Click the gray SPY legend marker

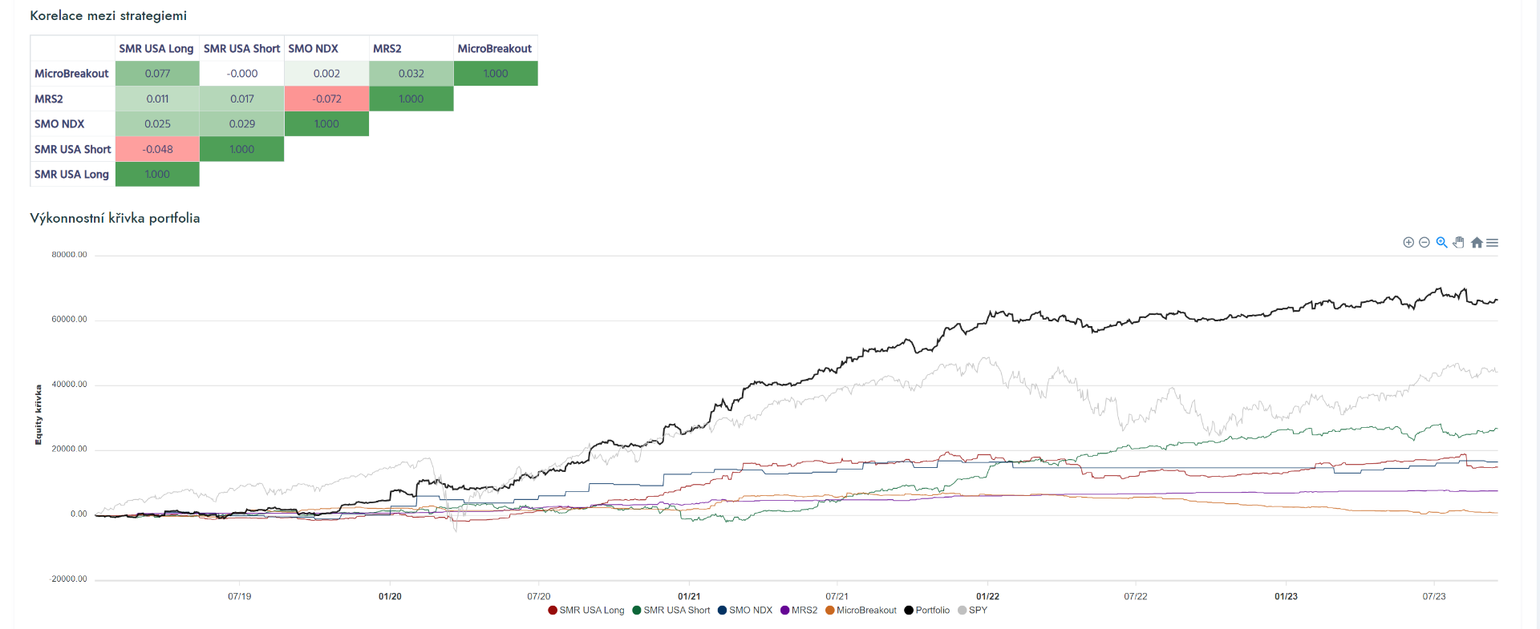tap(962, 611)
